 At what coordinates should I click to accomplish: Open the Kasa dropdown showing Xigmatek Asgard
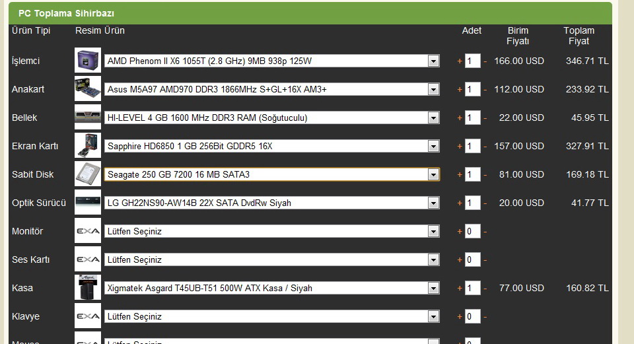[x=433, y=289]
